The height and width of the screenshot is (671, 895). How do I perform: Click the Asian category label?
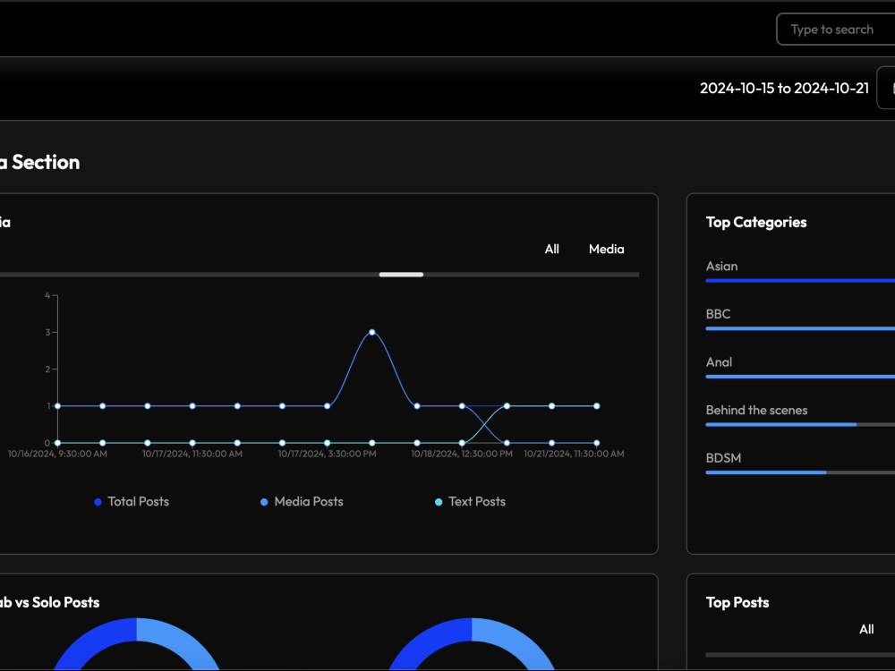tap(721, 266)
